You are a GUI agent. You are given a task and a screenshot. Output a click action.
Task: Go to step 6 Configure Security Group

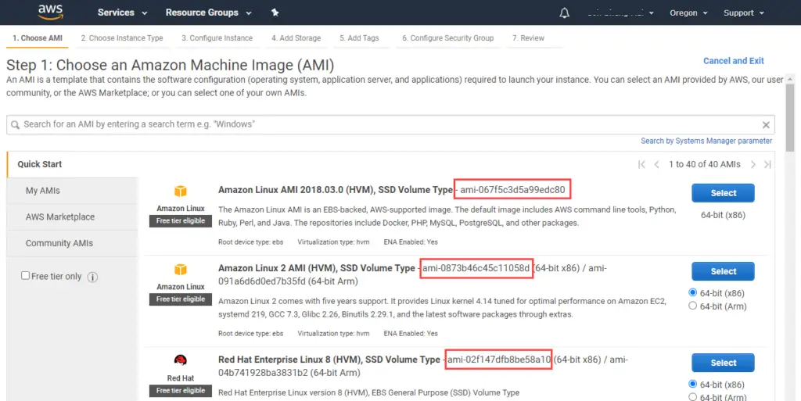coord(448,38)
